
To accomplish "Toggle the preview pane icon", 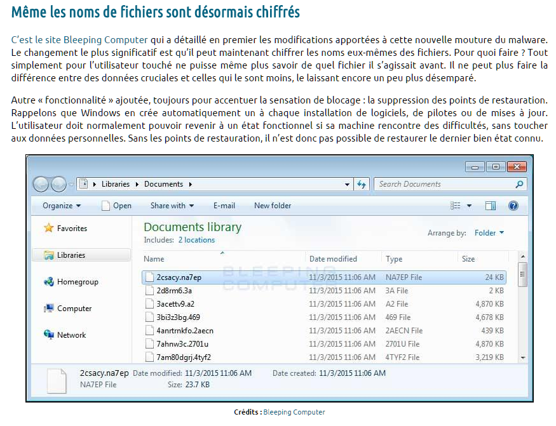I will tap(491, 206).
